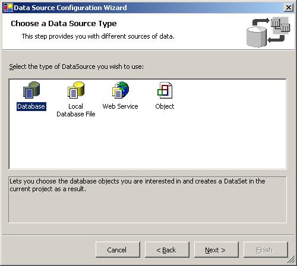Click the wizard title bar app icon
Viewport: 297px width, 266px height.
8,8
